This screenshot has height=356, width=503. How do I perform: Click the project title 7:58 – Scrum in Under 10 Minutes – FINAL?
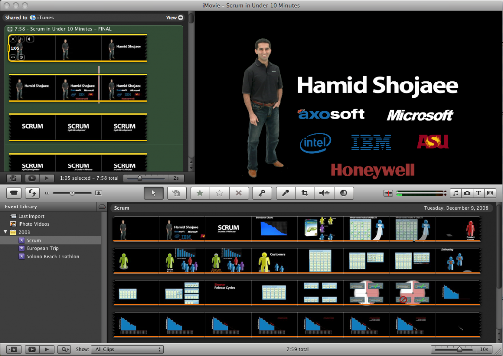coord(63,29)
